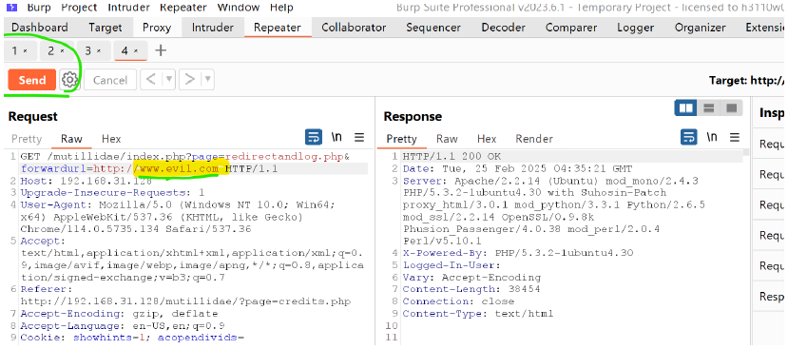Click Accept-Language: en-US request header
Image resolution: width=788 pixels, height=349 pixels.
(123, 325)
